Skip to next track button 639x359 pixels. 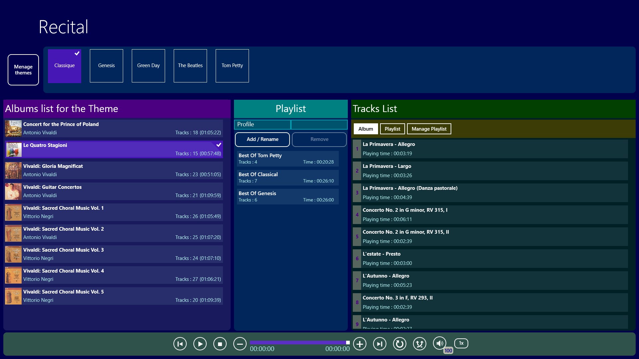tap(380, 344)
